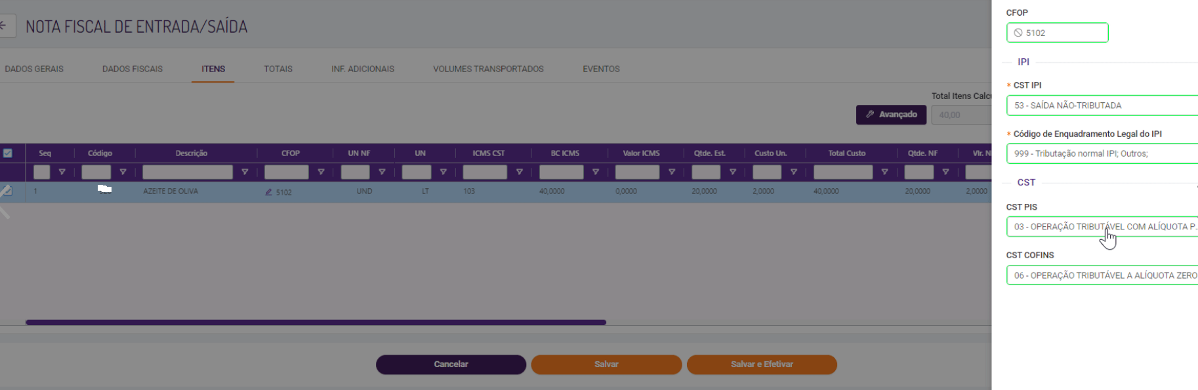Image resolution: width=1198 pixels, height=390 pixels.
Task: Click the pencil edit icon beside 5102
Action: [268, 192]
